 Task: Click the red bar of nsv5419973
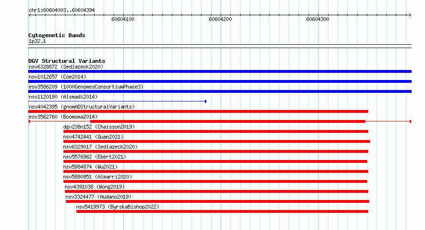coord(222,211)
